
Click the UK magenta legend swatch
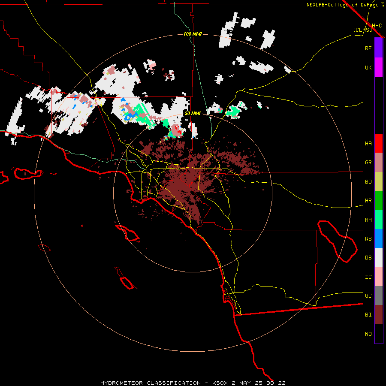(x=379, y=67)
